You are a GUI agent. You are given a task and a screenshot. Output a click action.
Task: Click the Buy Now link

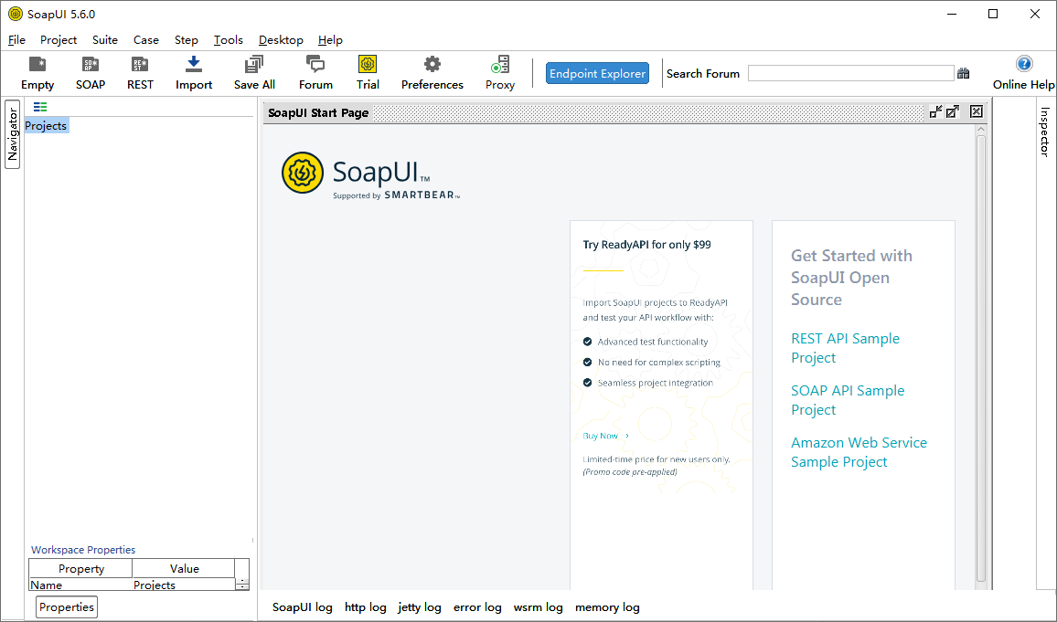[x=605, y=436]
